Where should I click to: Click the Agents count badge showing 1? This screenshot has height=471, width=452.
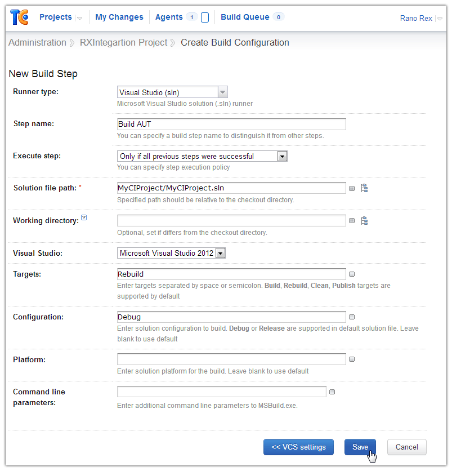(191, 17)
